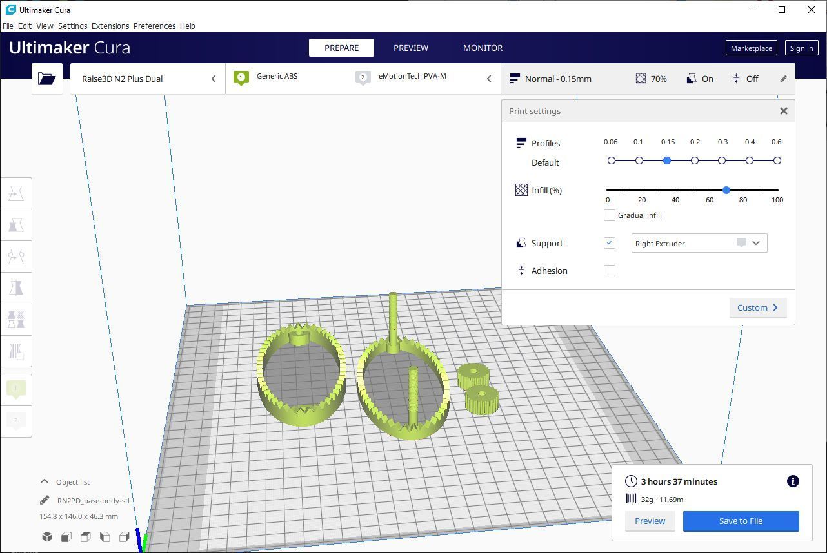Select the 0.15 profile radio point
This screenshot has height=553, width=827.
667,160
